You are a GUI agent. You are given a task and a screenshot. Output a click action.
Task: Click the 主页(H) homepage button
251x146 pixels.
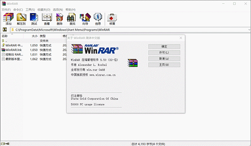tap(164, 65)
